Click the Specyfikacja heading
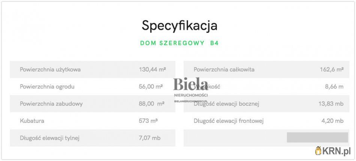 (179, 26)
